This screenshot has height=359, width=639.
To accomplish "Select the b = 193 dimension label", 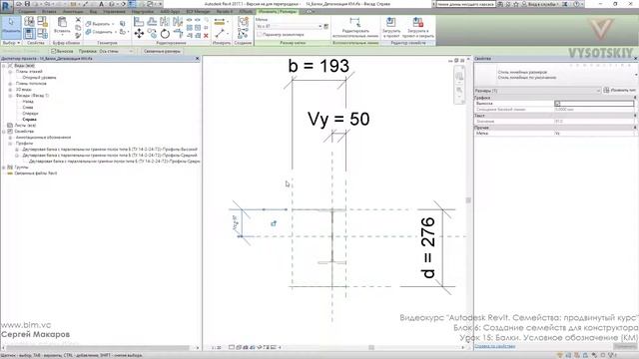I will point(319,66).
